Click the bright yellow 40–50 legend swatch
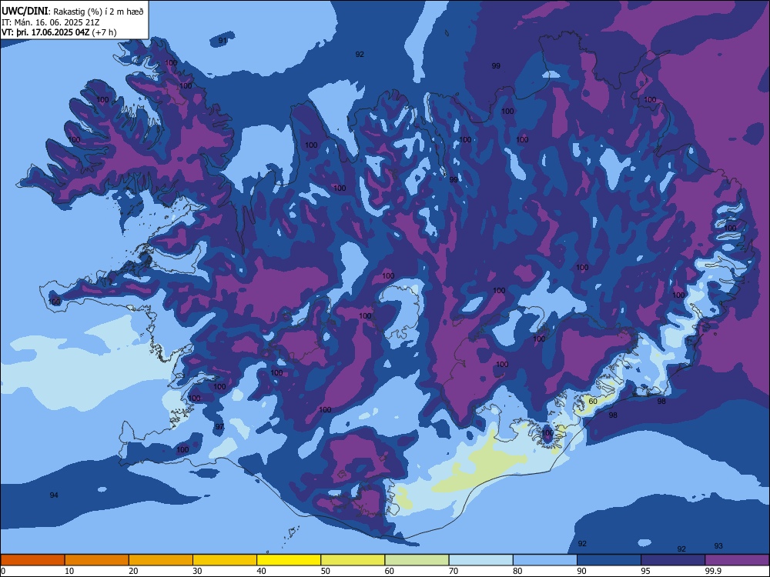The image size is (770, 577). (289, 560)
